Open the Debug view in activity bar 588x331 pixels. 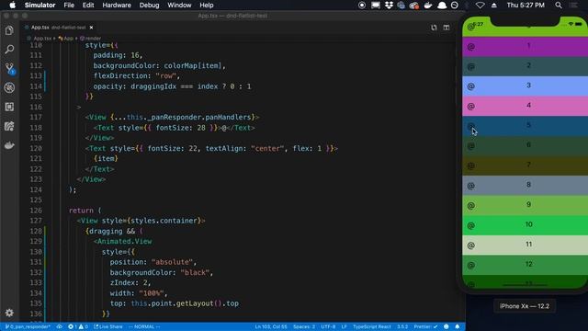[x=9, y=87]
